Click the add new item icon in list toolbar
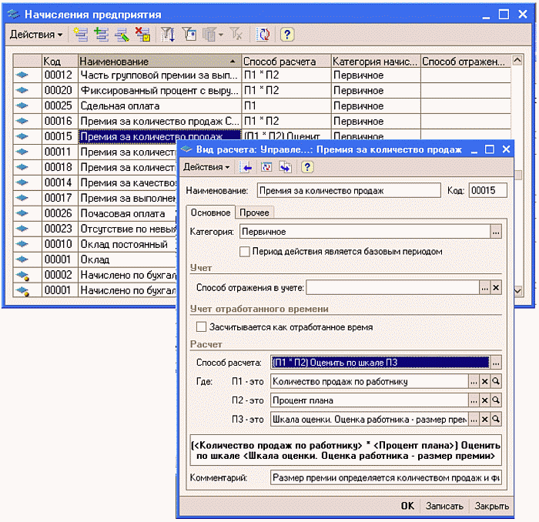The image size is (539, 522). [x=79, y=35]
